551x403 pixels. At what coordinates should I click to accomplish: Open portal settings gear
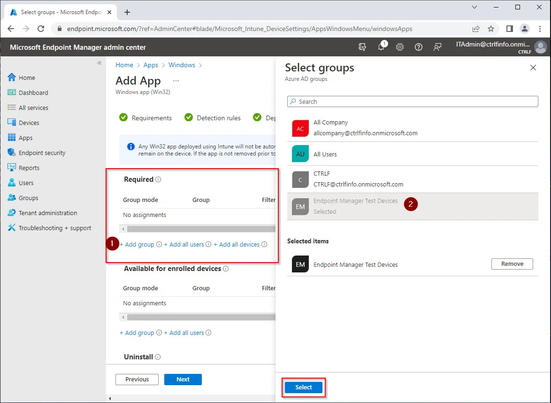tap(400, 47)
